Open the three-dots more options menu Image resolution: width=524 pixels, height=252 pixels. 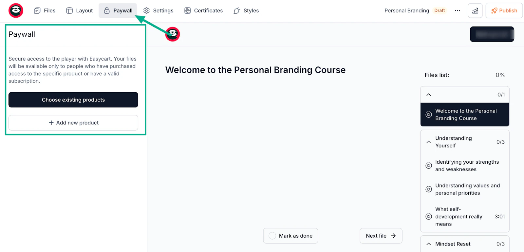point(458,10)
